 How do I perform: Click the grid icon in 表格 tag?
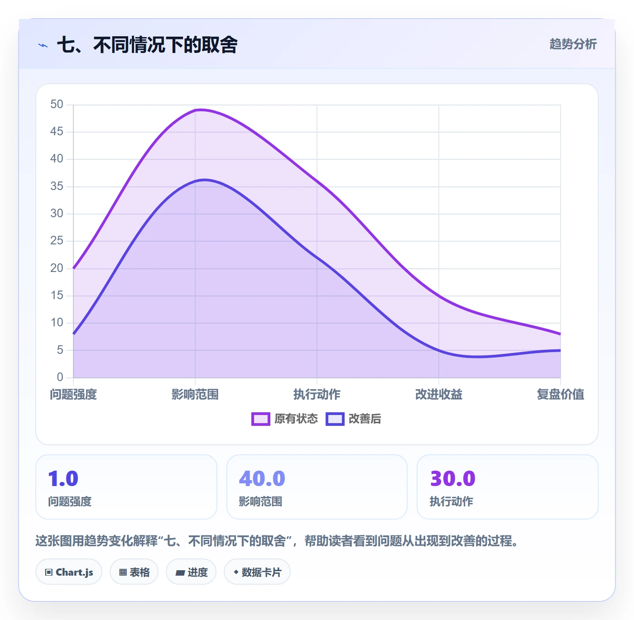point(123,572)
